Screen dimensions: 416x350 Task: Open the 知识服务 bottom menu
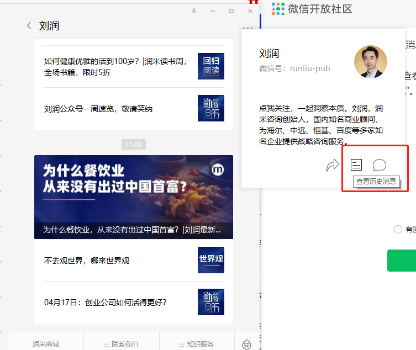pyautogui.click(x=197, y=344)
